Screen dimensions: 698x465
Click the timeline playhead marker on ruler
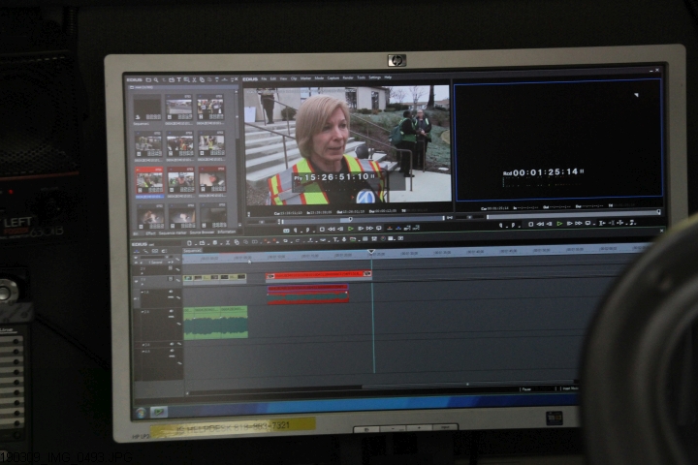(x=370, y=252)
